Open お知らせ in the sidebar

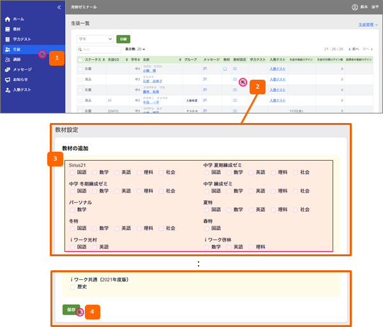[20, 80]
